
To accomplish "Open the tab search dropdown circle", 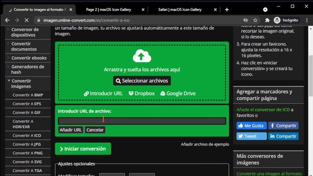I will pyautogui.click(x=265, y=10).
